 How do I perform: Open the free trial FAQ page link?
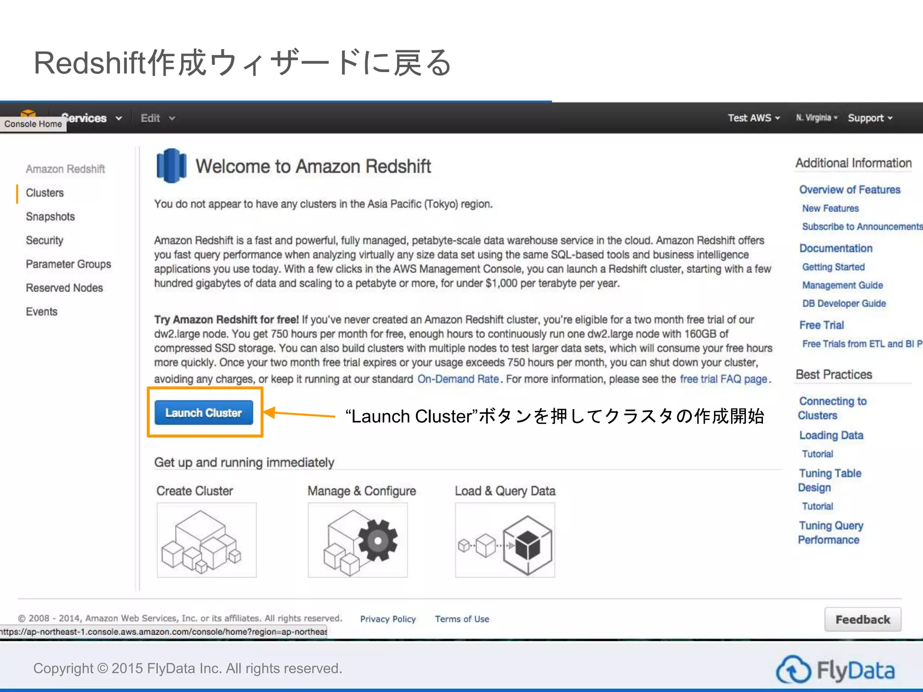tap(723, 379)
